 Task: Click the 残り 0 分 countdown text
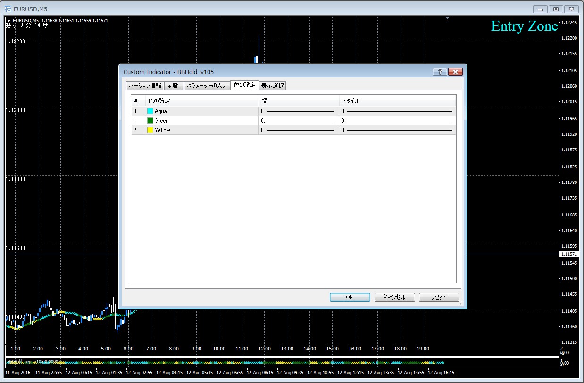(x=27, y=25)
